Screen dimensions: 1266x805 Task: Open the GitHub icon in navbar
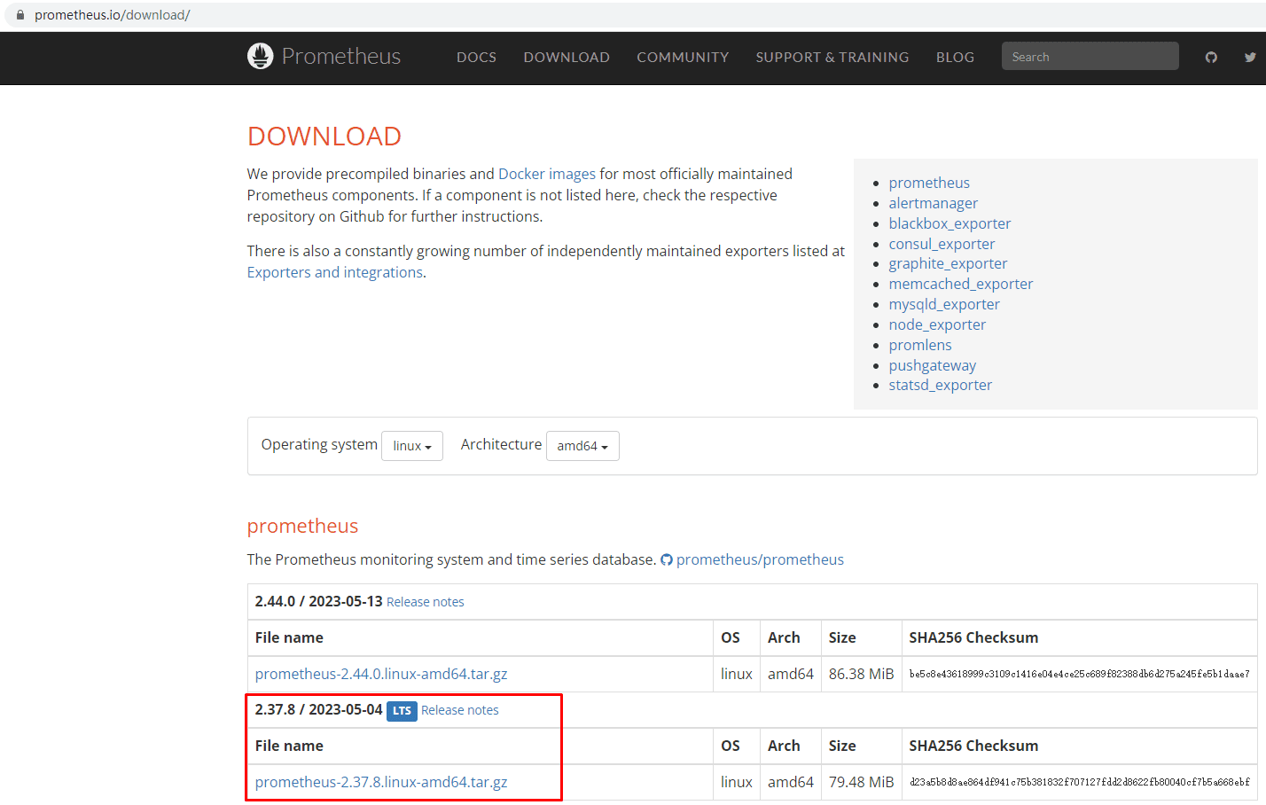click(1211, 57)
